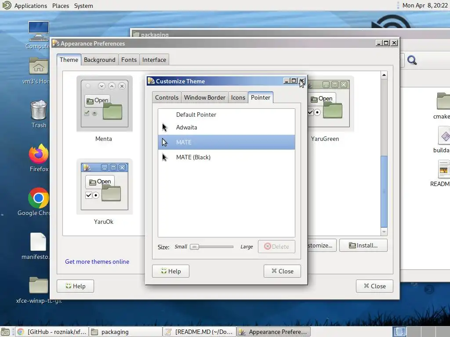
Task: Maximize the Customize Theme dialog
Action: 294,81
